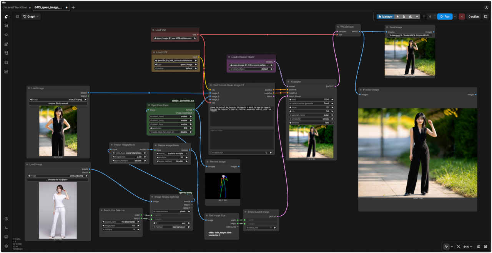
Task: Run the workflow
Action: coord(445,17)
